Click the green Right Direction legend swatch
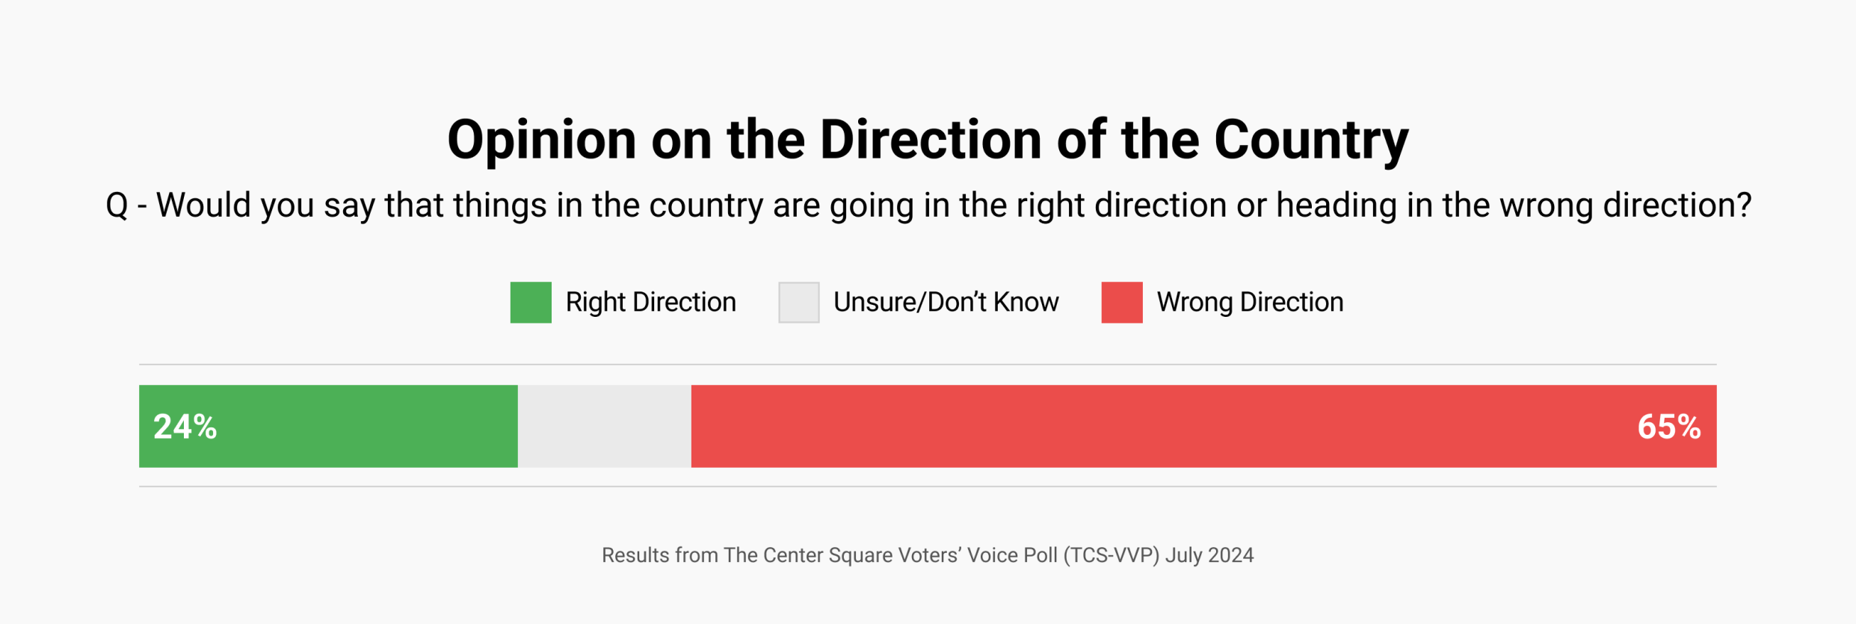This screenshot has width=1856, height=624. coord(531,303)
